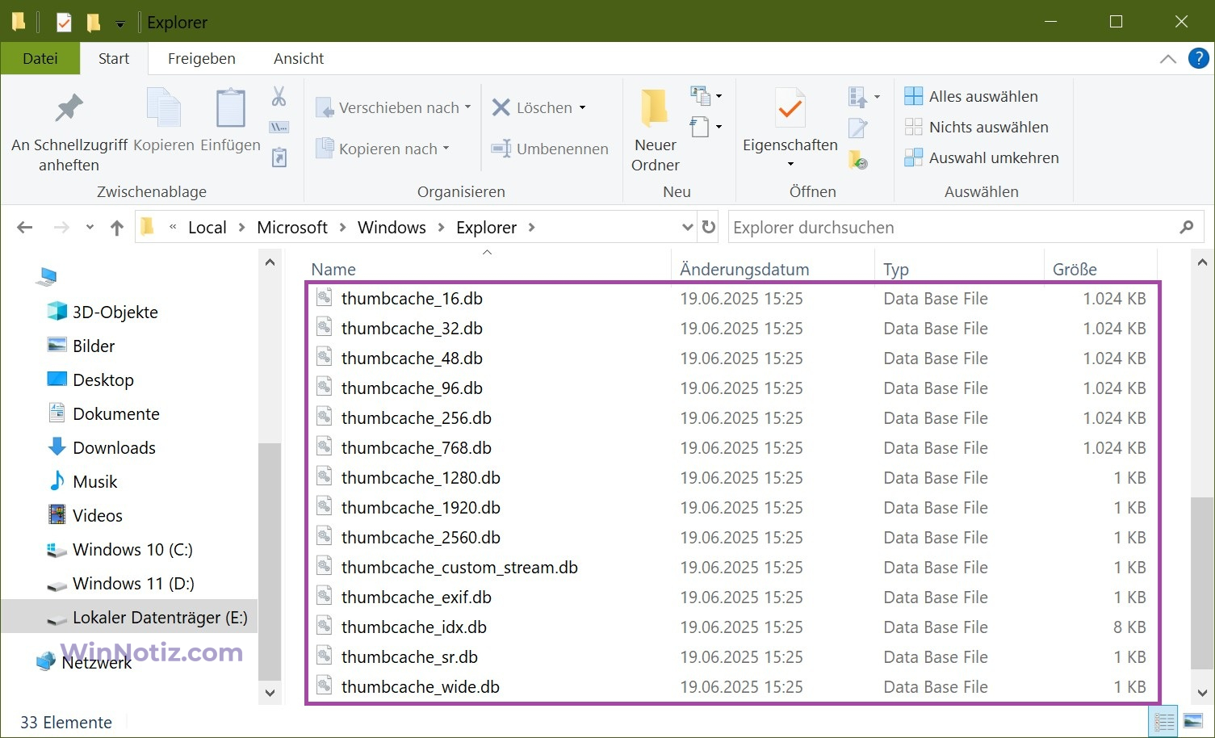Select the file thumbcache_idx.db
Viewport: 1215px width, 738px height.
point(414,627)
